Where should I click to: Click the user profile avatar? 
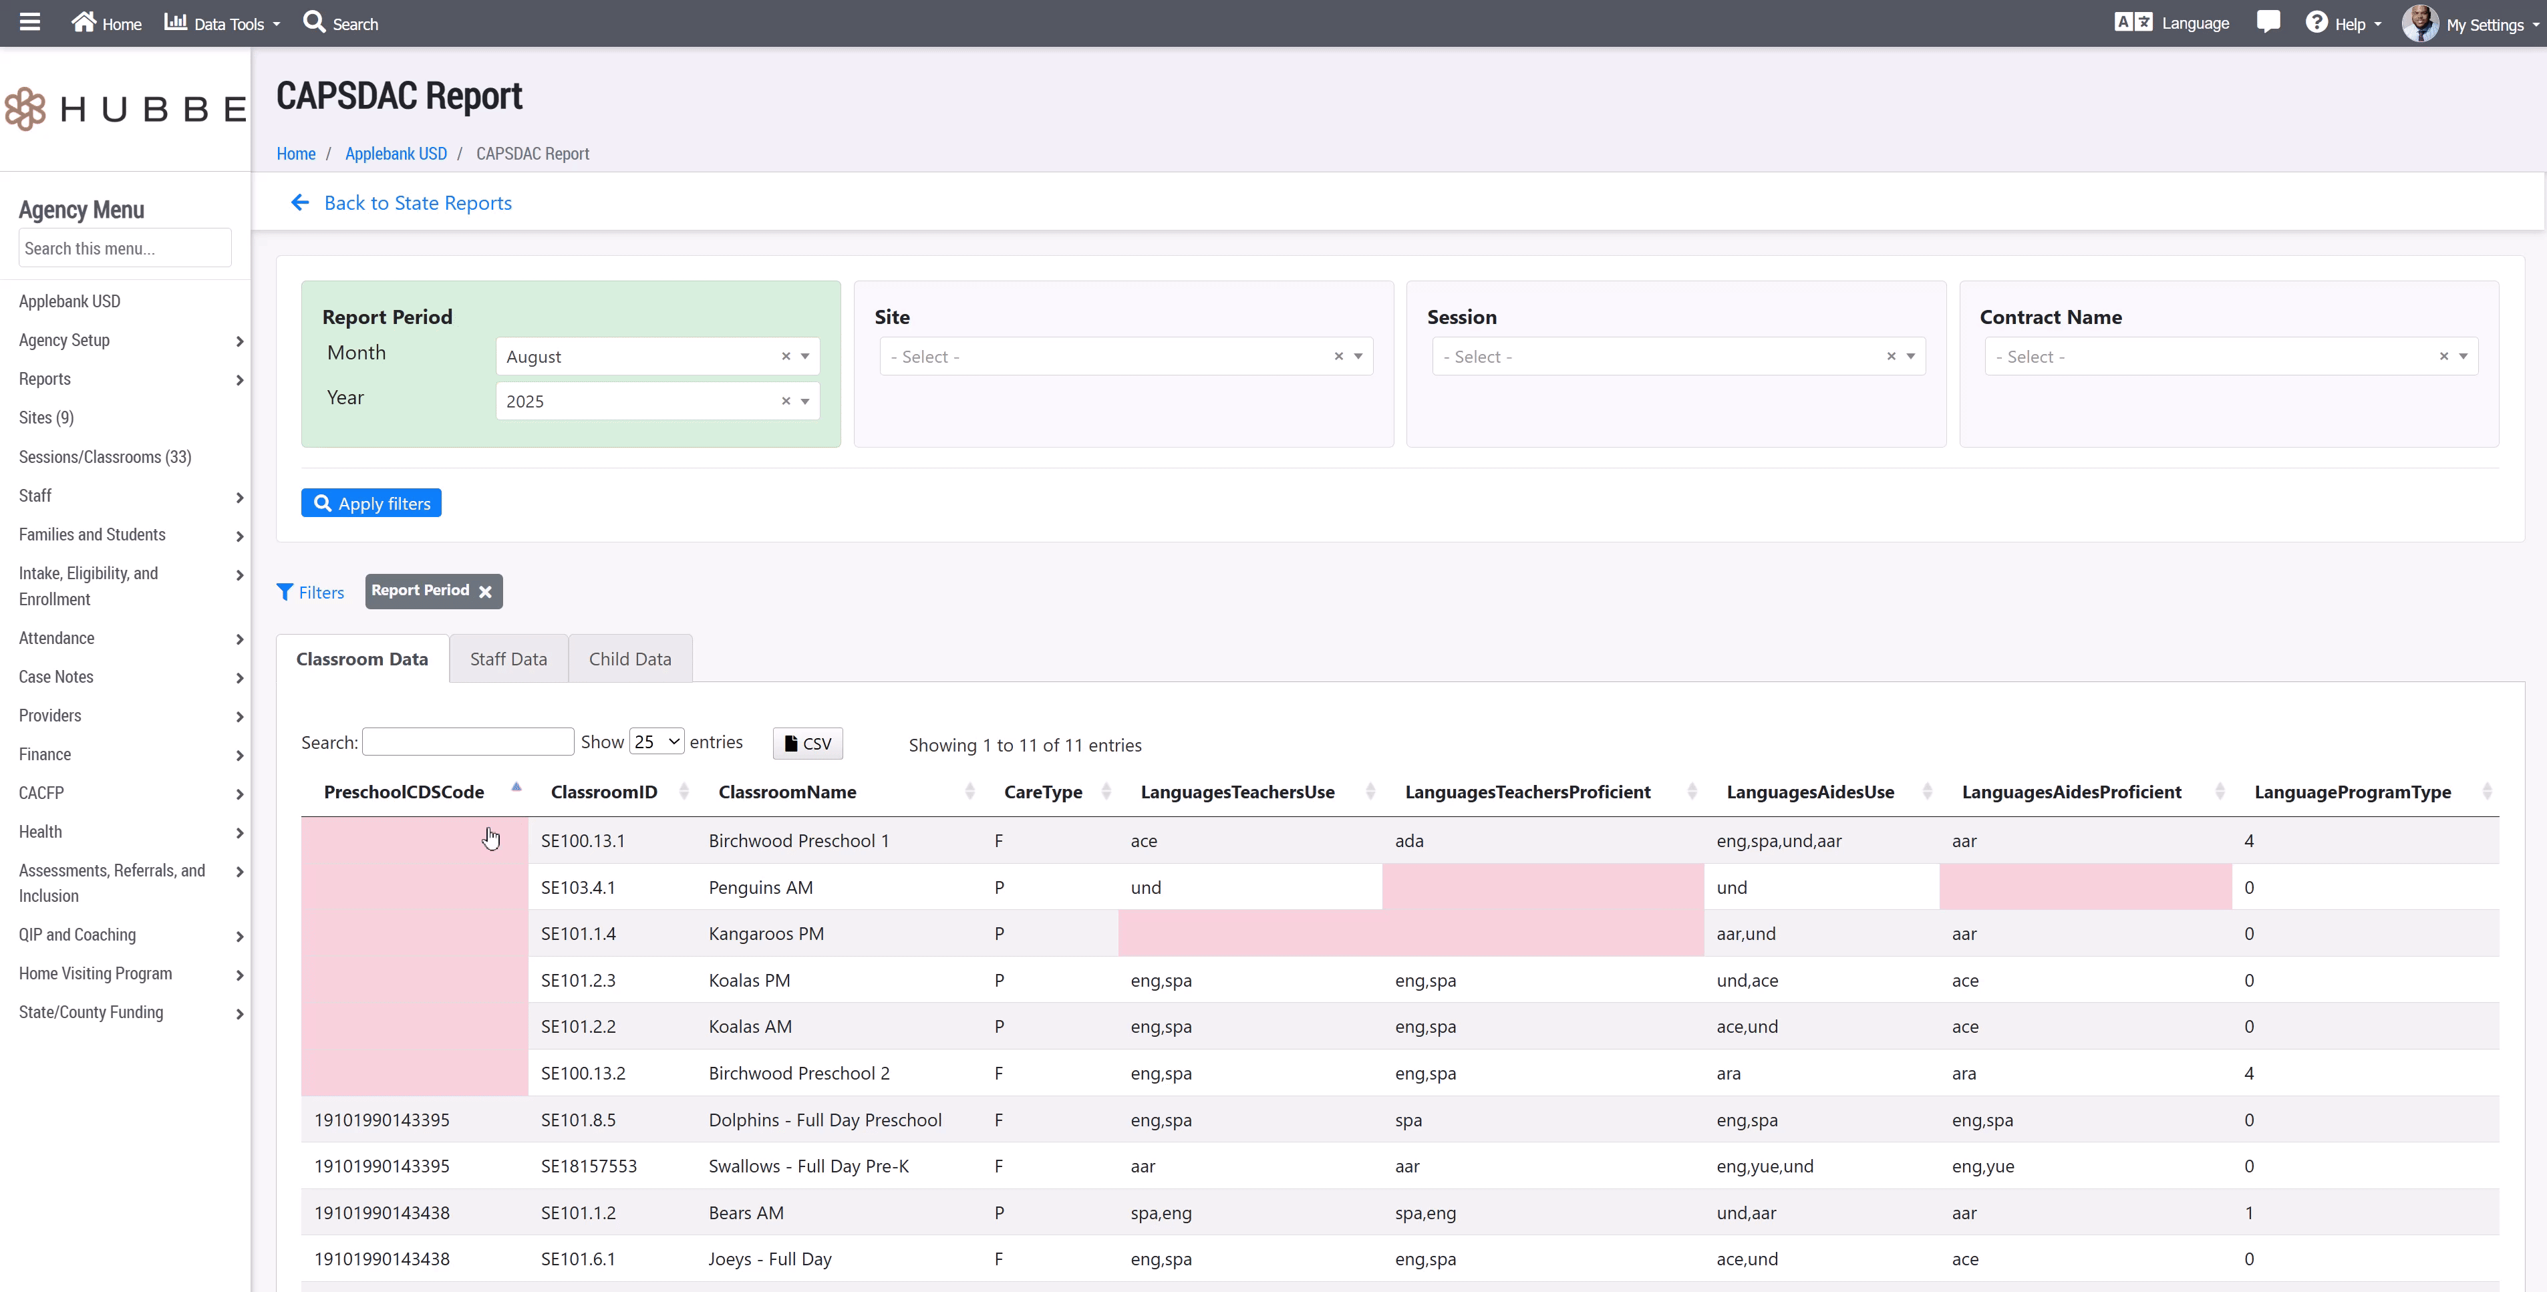(x=2419, y=23)
